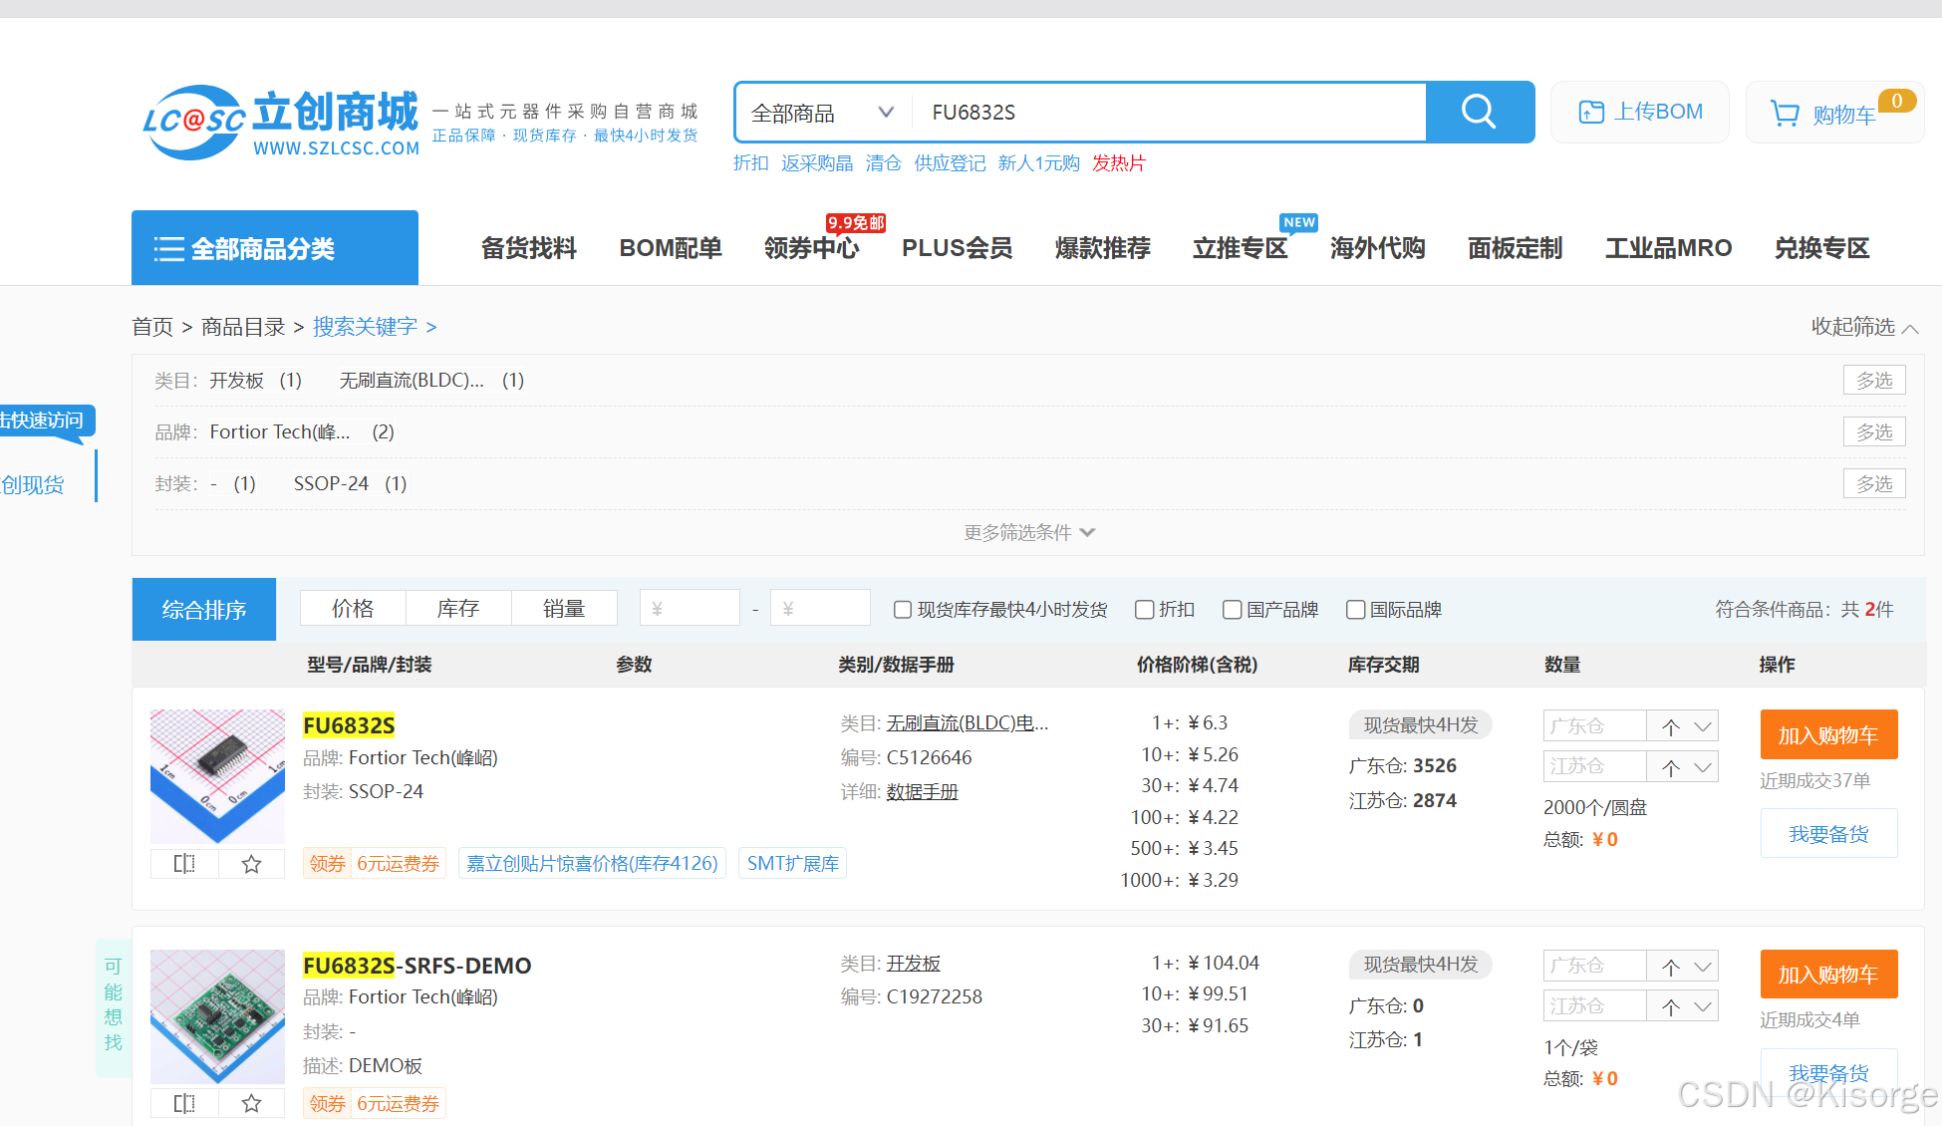
Task: Click the maximum price input field
Action: (820, 608)
